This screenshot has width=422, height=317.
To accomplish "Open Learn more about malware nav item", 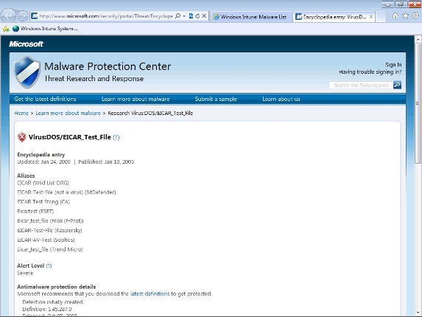I will tap(136, 99).
